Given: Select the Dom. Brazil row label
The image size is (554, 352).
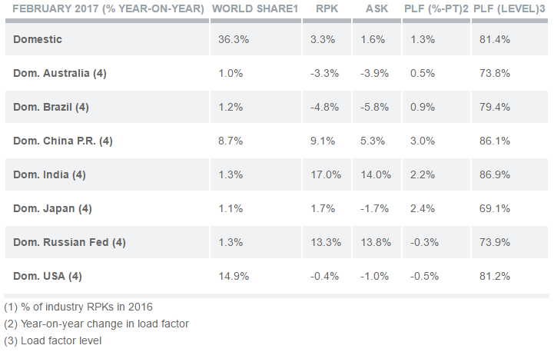Looking at the screenshot, I should (x=51, y=107).
